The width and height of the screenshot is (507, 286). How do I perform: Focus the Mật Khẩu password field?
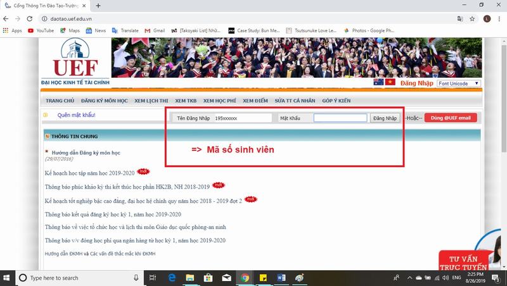(340, 118)
